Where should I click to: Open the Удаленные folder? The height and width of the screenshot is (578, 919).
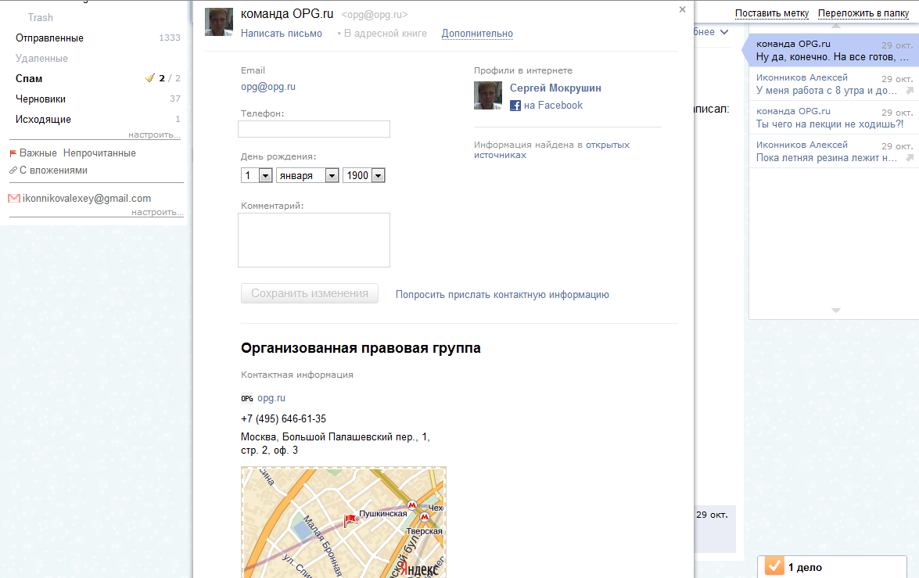click(41, 59)
